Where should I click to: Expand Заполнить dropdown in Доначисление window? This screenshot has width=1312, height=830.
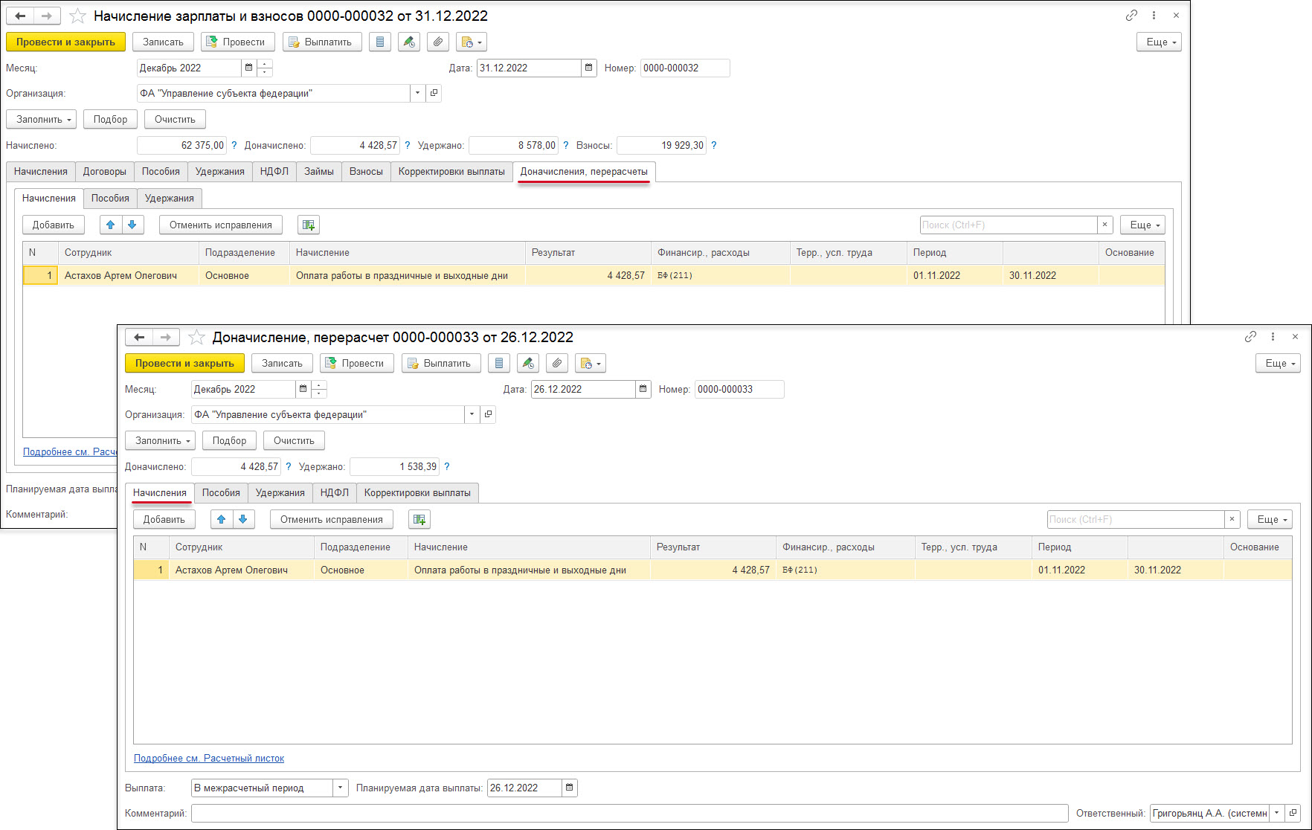160,440
